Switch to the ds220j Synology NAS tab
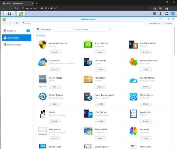Screen dimensions: 177x149 coord(18,3)
